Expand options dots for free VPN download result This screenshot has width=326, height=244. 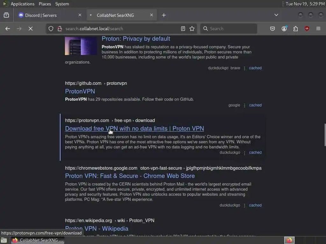(244, 153)
